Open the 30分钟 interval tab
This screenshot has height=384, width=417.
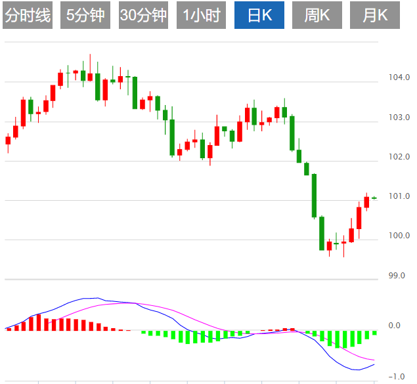point(143,16)
